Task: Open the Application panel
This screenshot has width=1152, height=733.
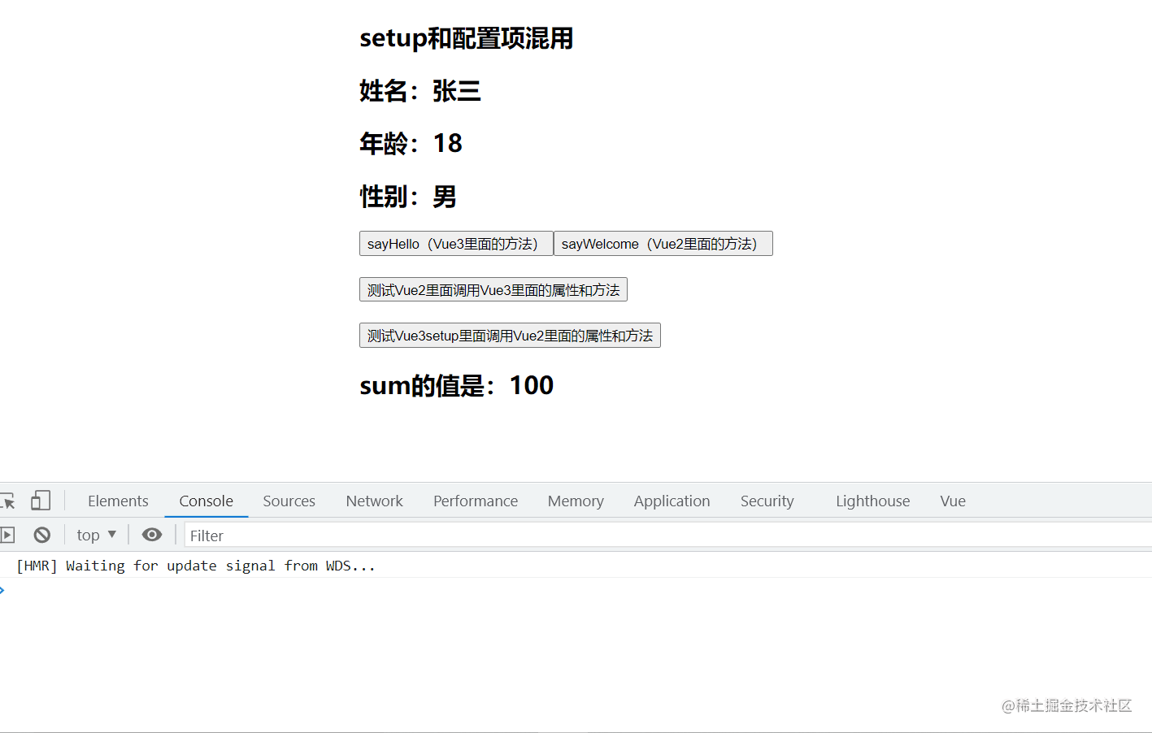Action: click(x=671, y=501)
